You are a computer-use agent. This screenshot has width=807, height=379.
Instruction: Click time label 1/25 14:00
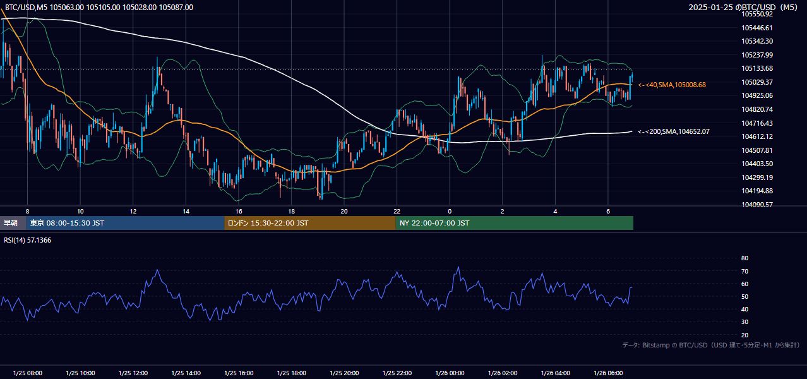186,373
